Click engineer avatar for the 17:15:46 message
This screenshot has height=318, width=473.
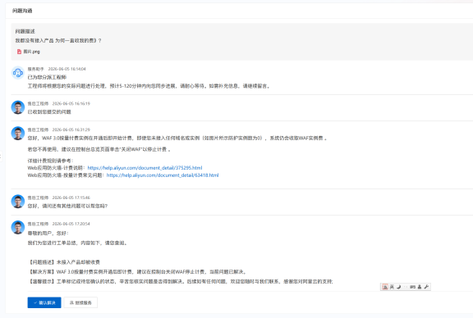coord(18,201)
